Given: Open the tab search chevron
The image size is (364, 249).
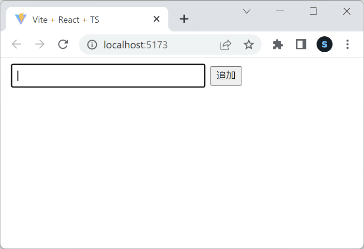Looking at the screenshot, I should tap(247, 11).
